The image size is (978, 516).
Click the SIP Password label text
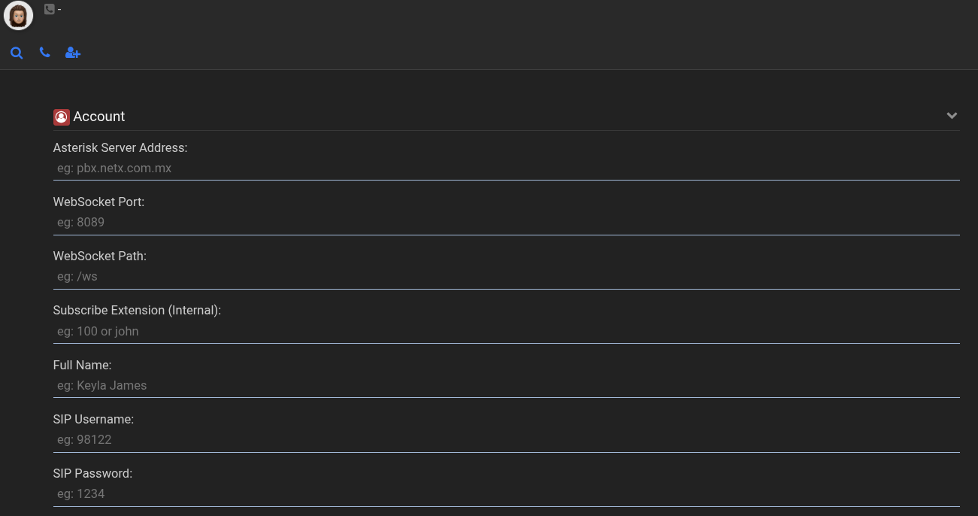[92, 473]
